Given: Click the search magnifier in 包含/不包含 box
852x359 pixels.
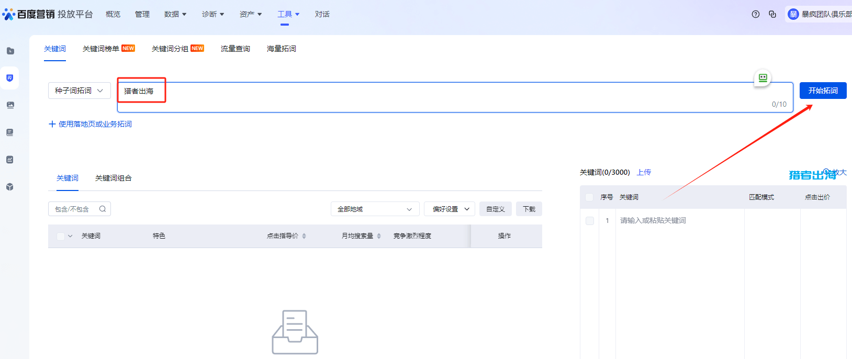Looking at the screenshot, I should pyautogui.click(x=103, y=209).
